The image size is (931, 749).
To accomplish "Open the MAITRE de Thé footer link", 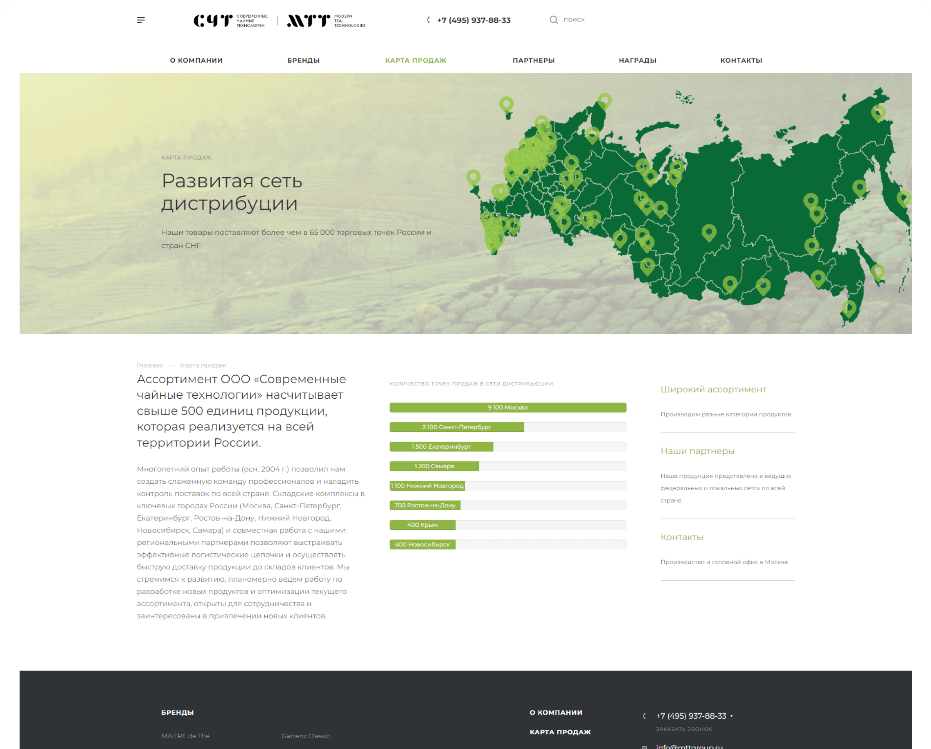I will tap(185, 736).
